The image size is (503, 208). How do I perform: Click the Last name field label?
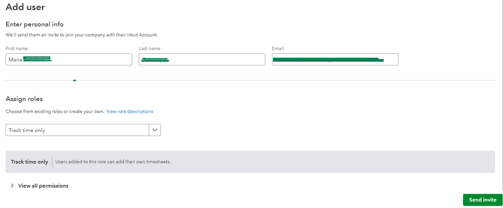click(x=150, y=48)
